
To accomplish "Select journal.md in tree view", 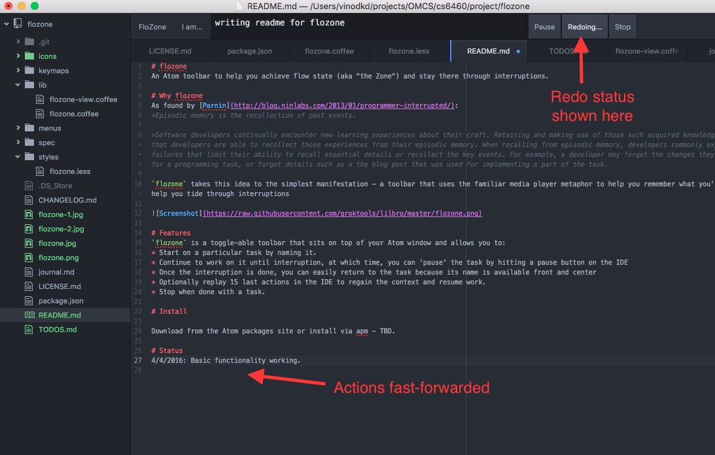I will (56, 272).
